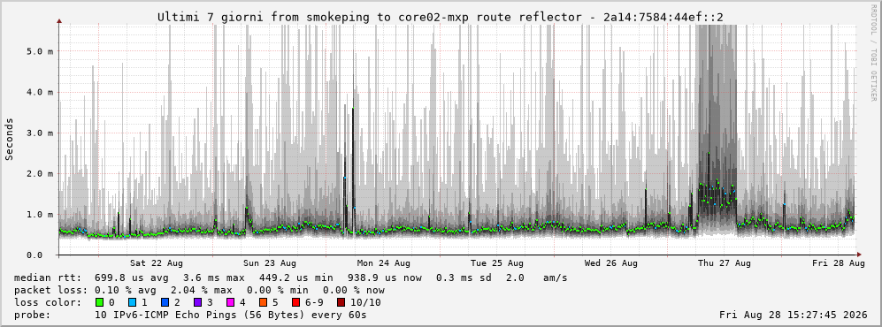This screenshot has height=327, width=882.
Task: Click the green loss color 0 swatch
Action: coord(100,302)
